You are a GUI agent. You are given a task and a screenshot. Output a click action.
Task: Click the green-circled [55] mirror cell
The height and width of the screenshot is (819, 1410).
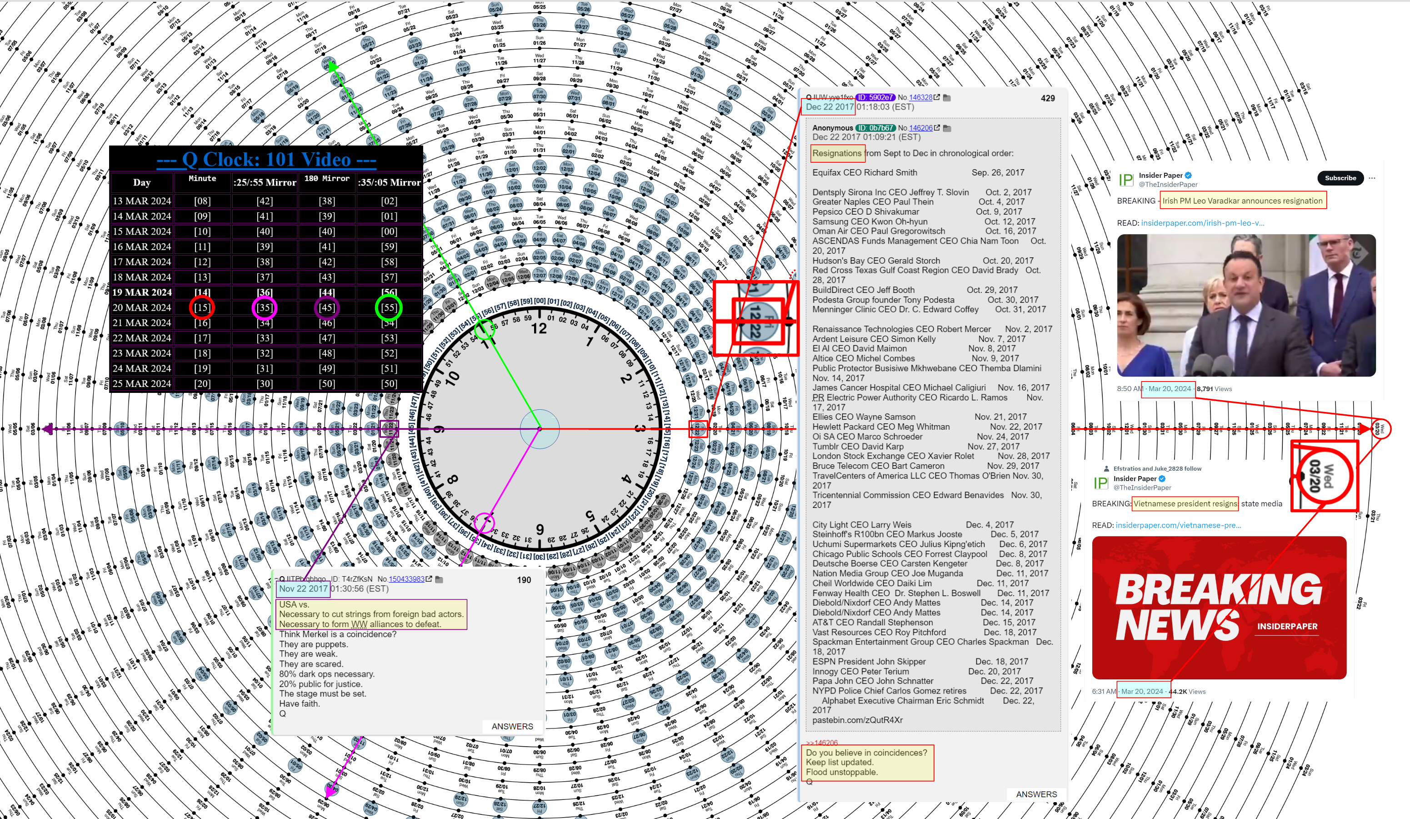tap(389, 307)
